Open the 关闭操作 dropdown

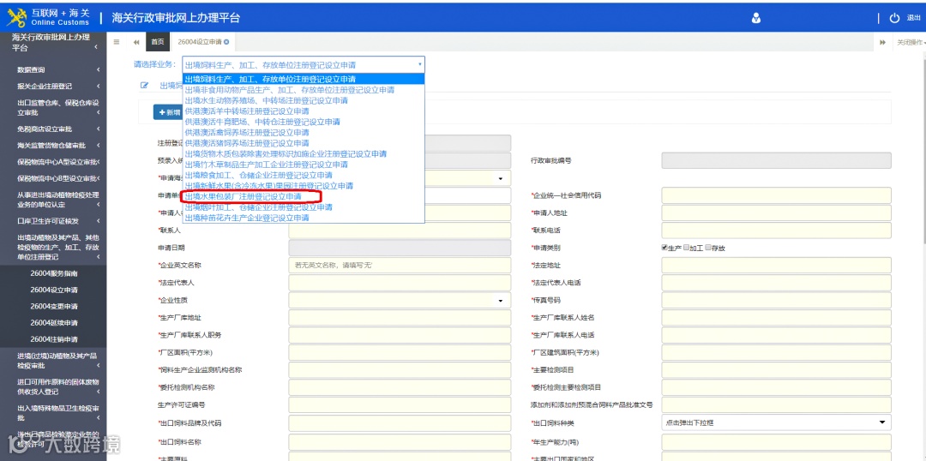pyautogui.click(x=910, y=43)
